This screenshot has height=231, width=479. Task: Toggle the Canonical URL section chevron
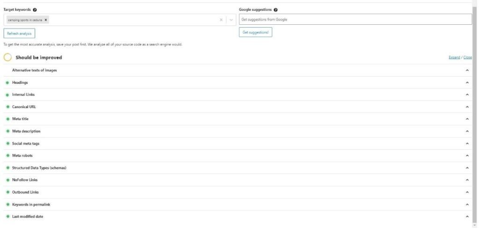(x=467, y=107)
